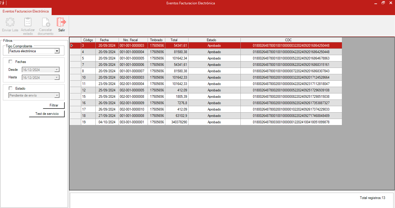Open the Hasta date picker dropdown

click(x=57, y=77)
